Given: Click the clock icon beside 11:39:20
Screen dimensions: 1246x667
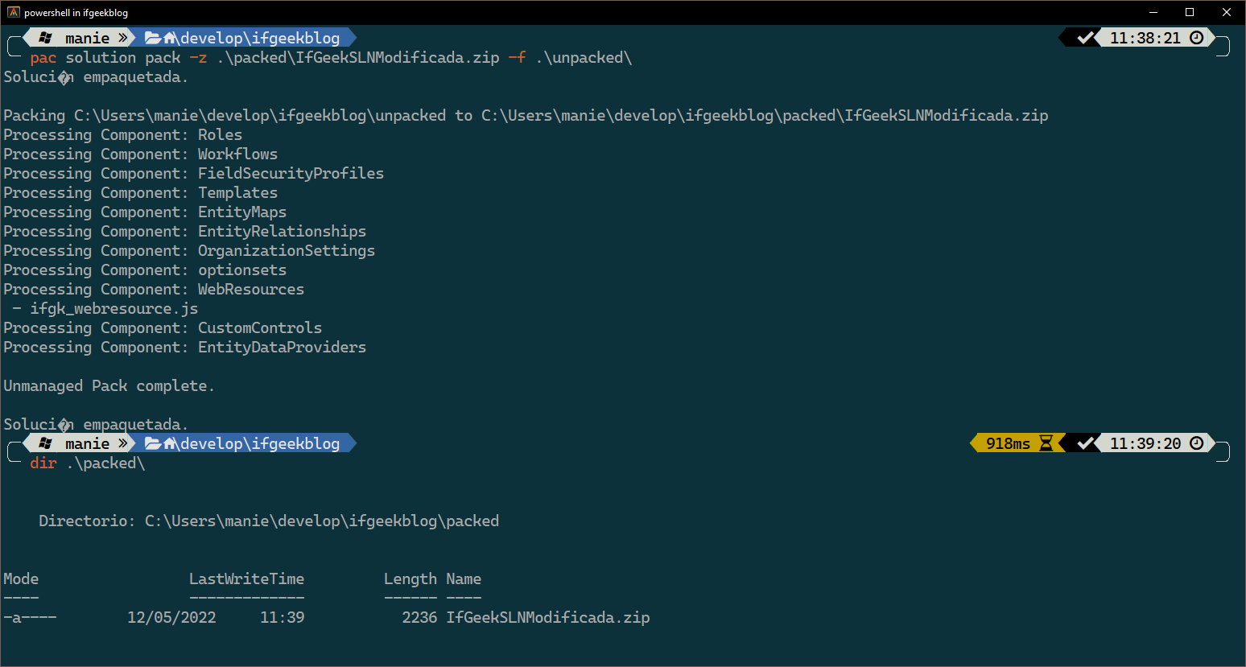Looking at the screenshot, I should pos(1197,443).
